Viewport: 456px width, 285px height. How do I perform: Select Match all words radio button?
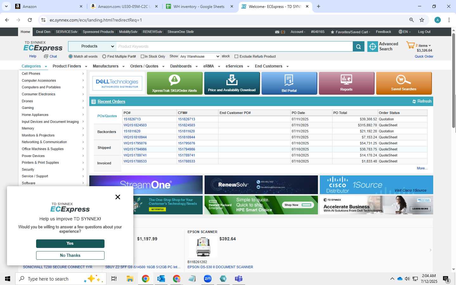tap(71, 56)
